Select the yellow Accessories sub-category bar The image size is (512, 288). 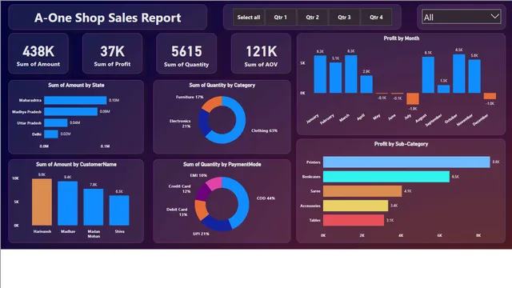(355, 206)
